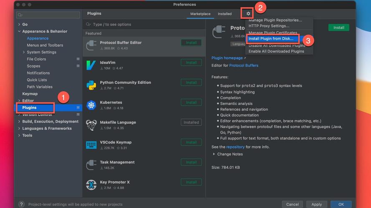The height and width of the screenshot is (208, 371).
Task: Click the project-level icon beside Plugins
Action: click(x=78, y=108)
